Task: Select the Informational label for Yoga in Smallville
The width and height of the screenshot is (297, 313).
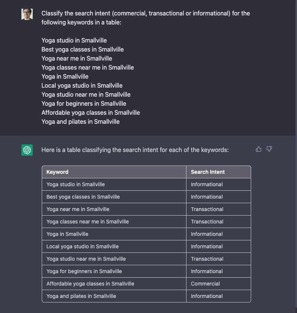Action: click(206, 234)
